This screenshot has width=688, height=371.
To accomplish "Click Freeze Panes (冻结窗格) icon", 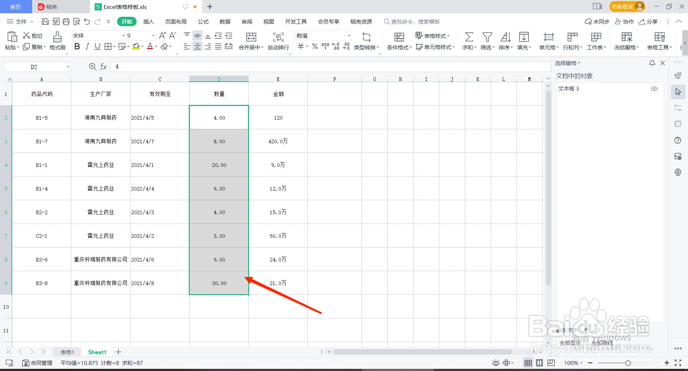I will pos(627,37).
